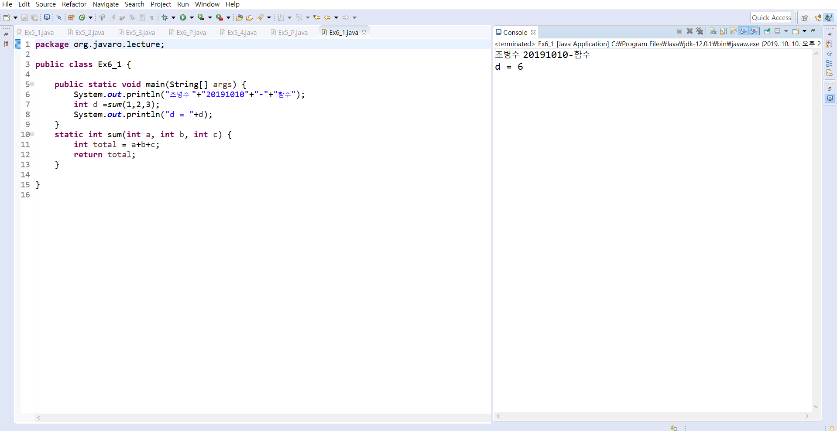Click the Search flashlight icon
This screenshot has width=837, height=431.
260,17
